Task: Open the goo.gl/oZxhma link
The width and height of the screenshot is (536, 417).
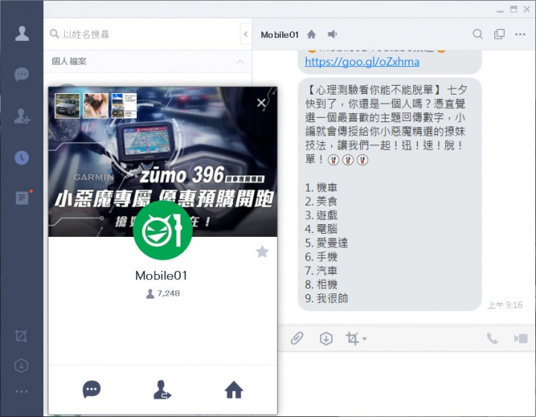Action: click(362, 62)
